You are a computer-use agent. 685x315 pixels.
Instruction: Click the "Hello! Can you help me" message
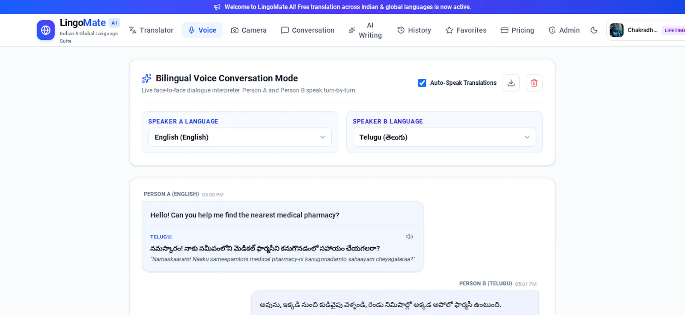pyautogui.click(x=244, y=215)
